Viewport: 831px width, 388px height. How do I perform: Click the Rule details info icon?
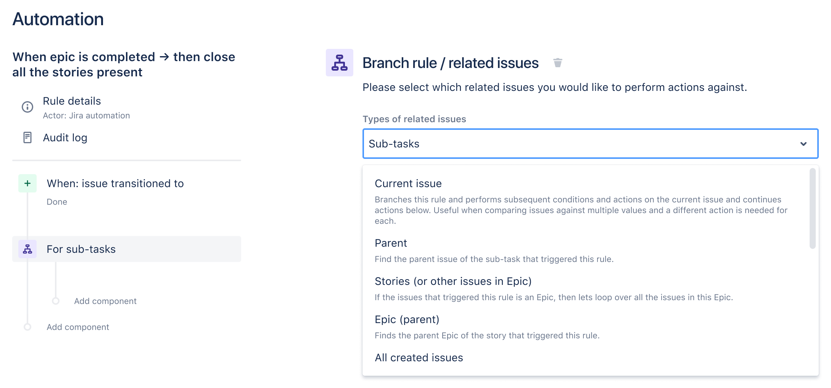click(x=27, y=107)
